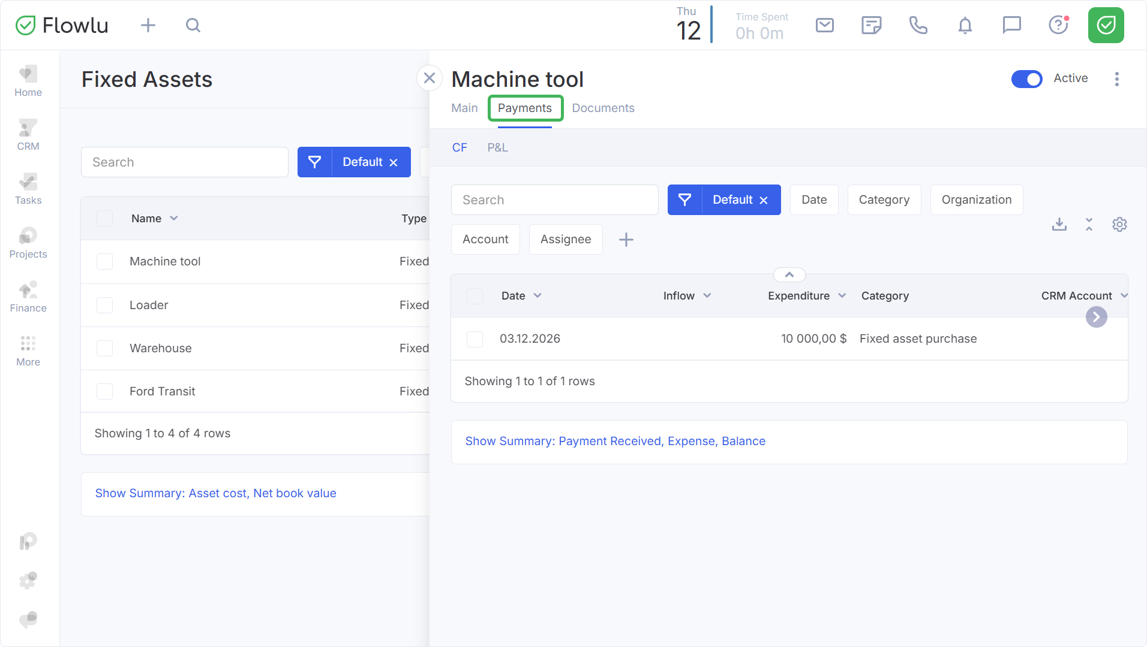This screenshot has height=647, width=1147.
Task: Open the mail envelope icon in header
Action: (825, 25)
